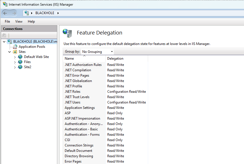Click Configuration Read/Write for .NET Roles
Screen dimensions: 244x164
click(x=127, y=92)
